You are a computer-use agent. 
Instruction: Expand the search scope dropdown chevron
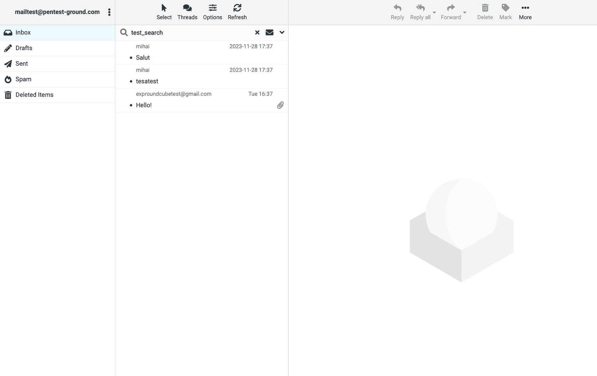(281, 32)
